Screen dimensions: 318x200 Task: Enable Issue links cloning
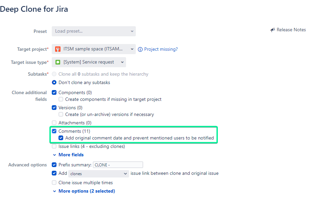[54, 146]
